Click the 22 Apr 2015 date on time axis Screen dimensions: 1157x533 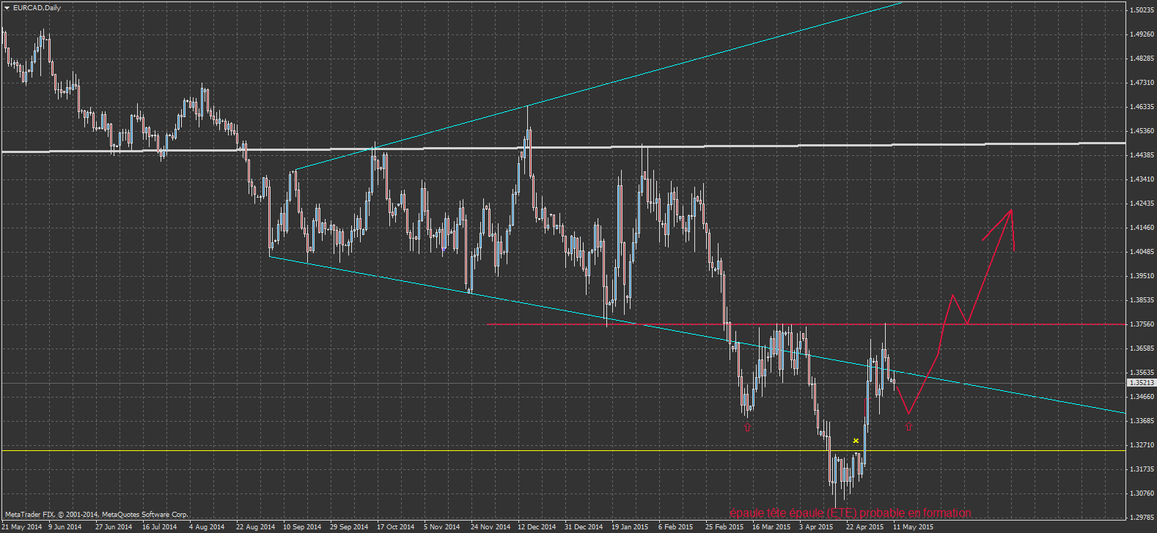click(864, 526)
